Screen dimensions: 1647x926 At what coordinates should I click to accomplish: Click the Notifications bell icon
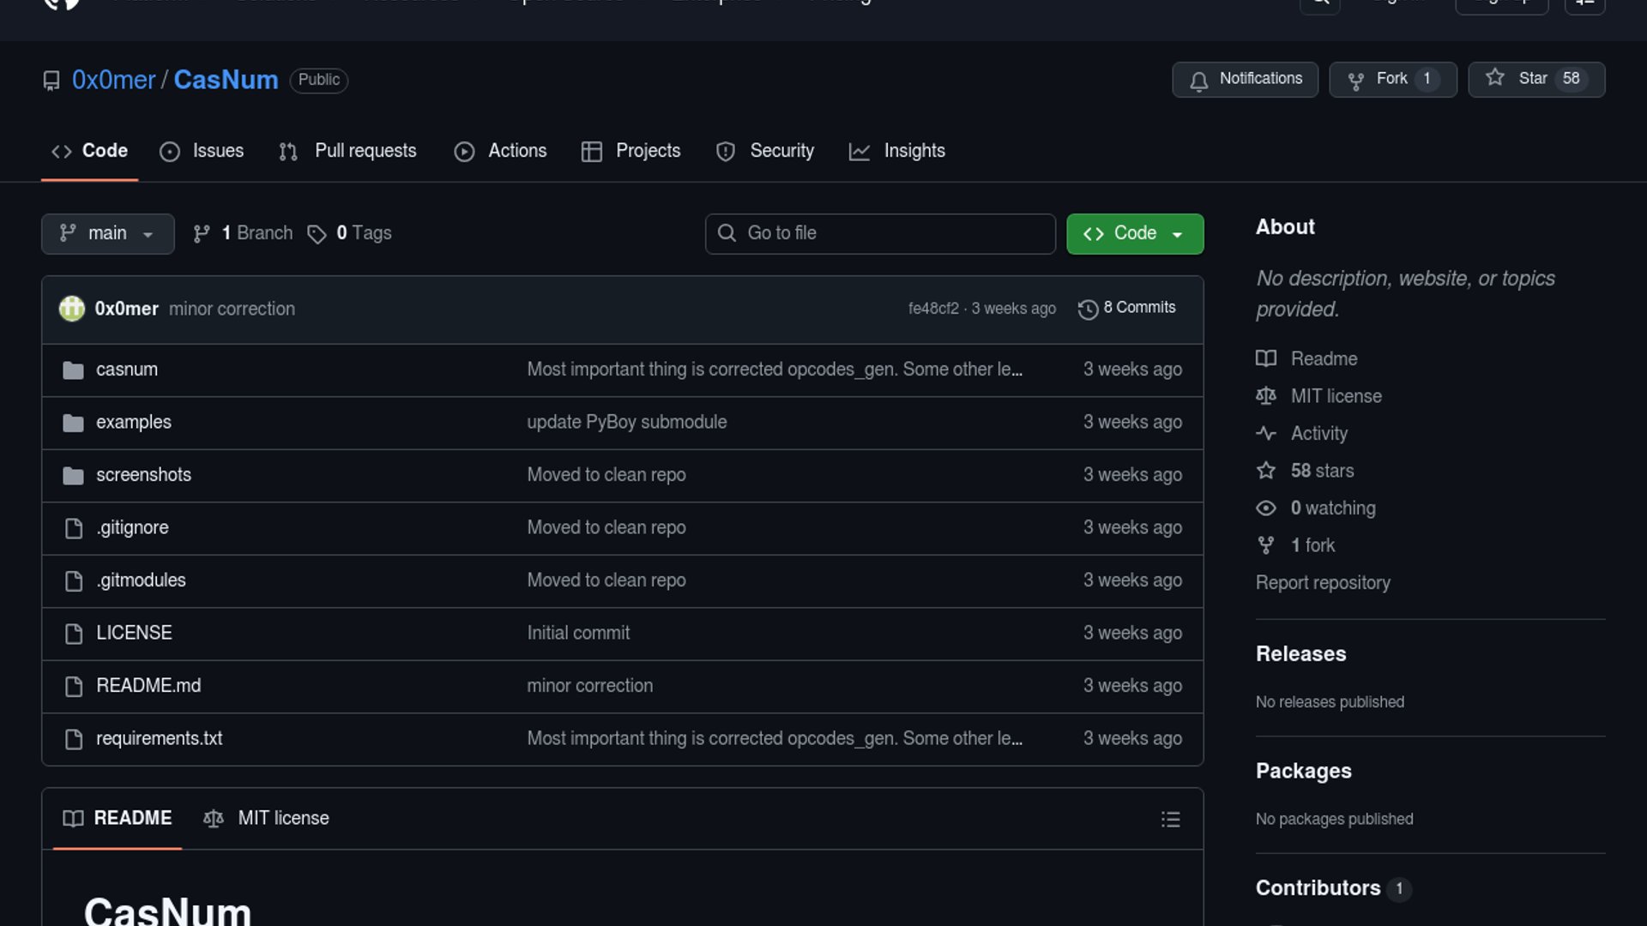pos(1199,81)
